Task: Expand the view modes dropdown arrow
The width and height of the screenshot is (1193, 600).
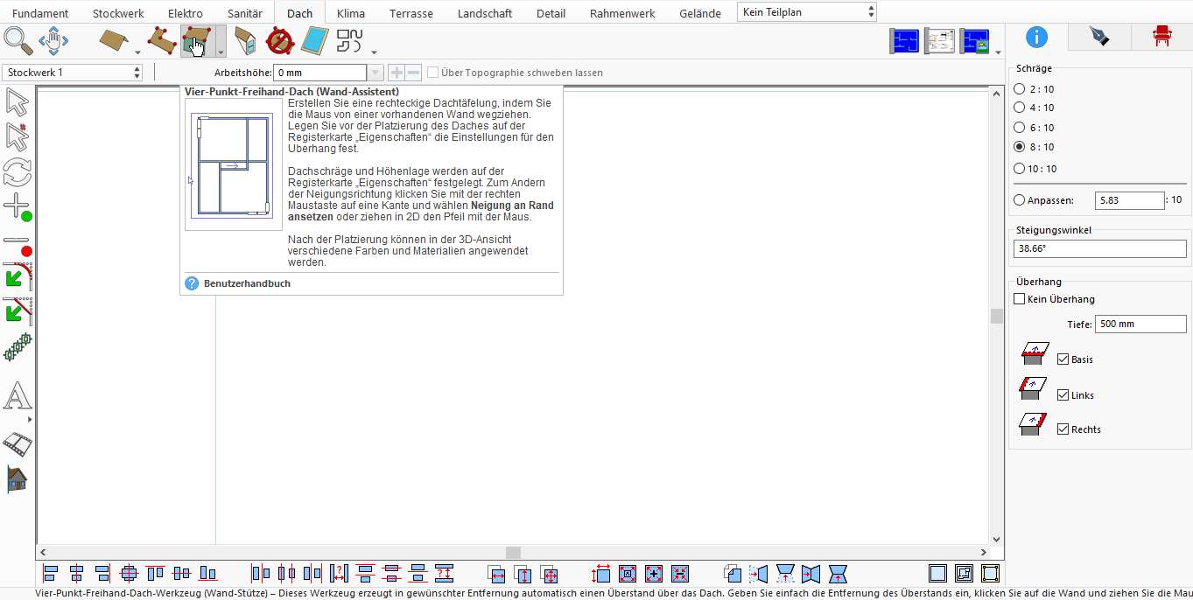Action: click(x=999, y=52)
